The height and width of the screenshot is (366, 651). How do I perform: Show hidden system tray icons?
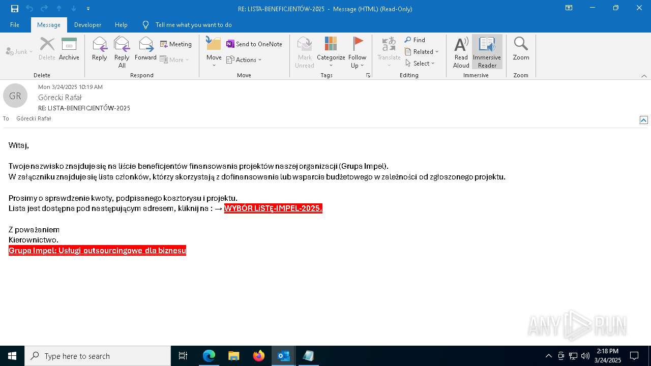(x=548, y=356)
